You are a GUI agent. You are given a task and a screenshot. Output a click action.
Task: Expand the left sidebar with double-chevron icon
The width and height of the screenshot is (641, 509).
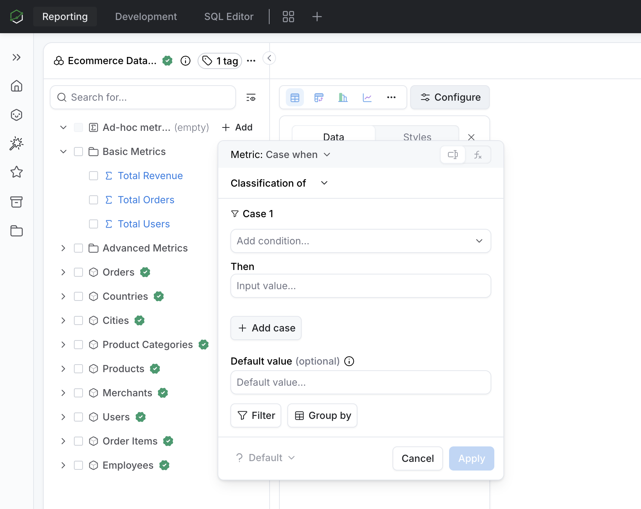[17, 57]
